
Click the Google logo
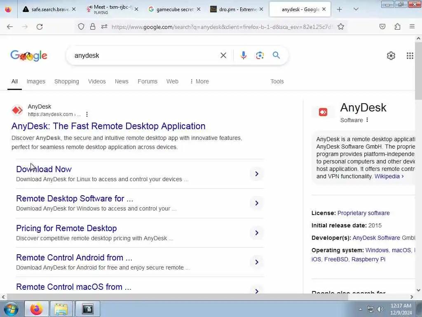29,56
